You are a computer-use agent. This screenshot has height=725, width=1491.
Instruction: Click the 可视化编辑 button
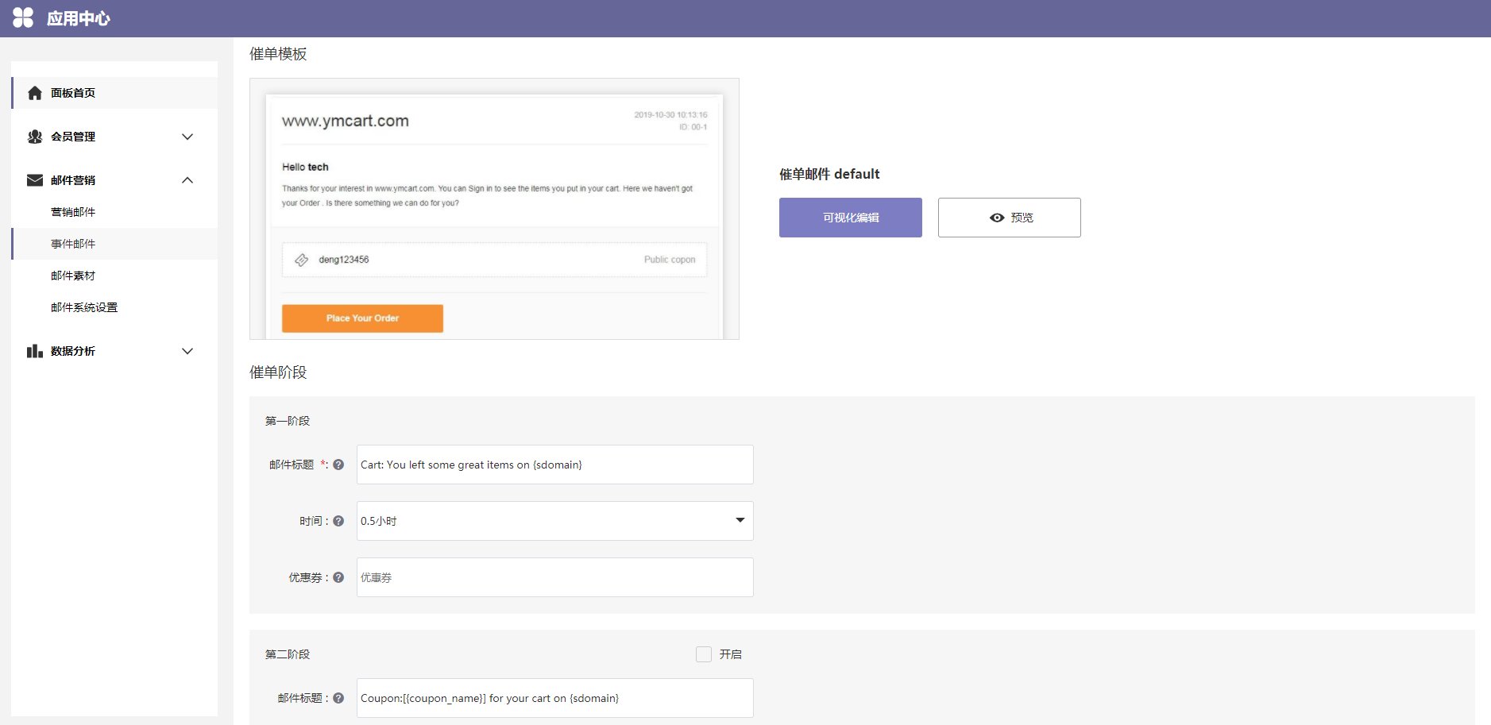click(x=851, y=218)
